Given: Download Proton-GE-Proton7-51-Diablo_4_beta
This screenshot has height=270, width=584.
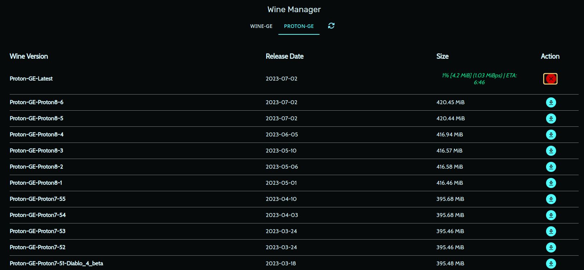Looking at the screenshot, I should (x=551, y=264).
